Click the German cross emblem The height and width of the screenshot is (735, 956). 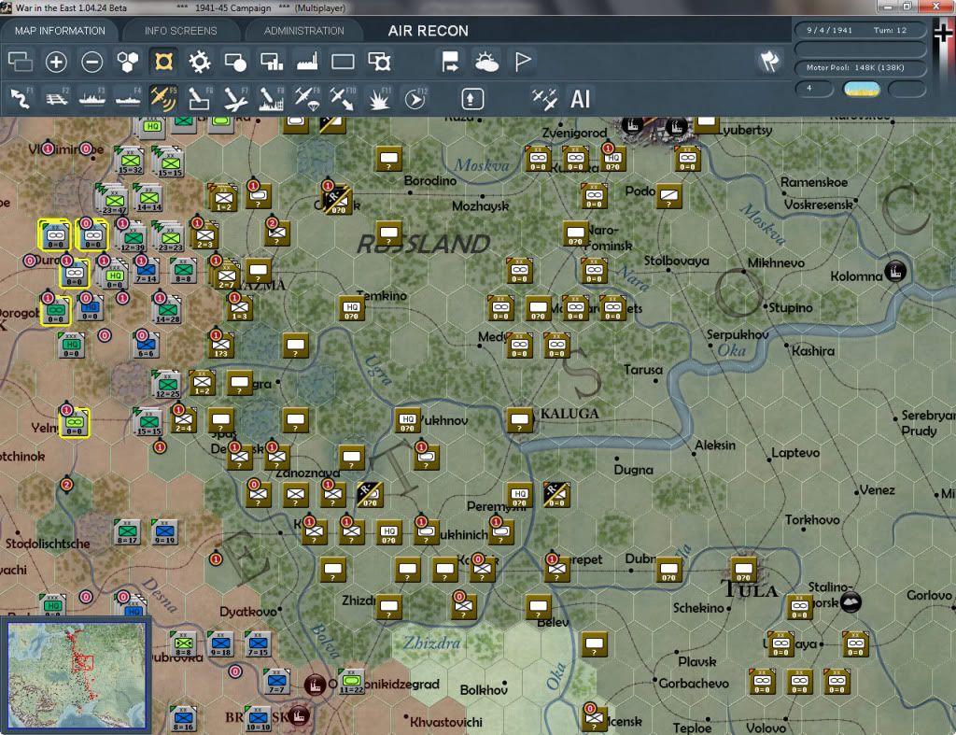point(942,32)
